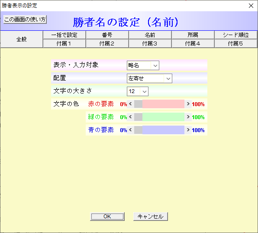The width and height of the screenshot is (258, 233).
Task: Click the 赤の要素 label
Action: 101,104
